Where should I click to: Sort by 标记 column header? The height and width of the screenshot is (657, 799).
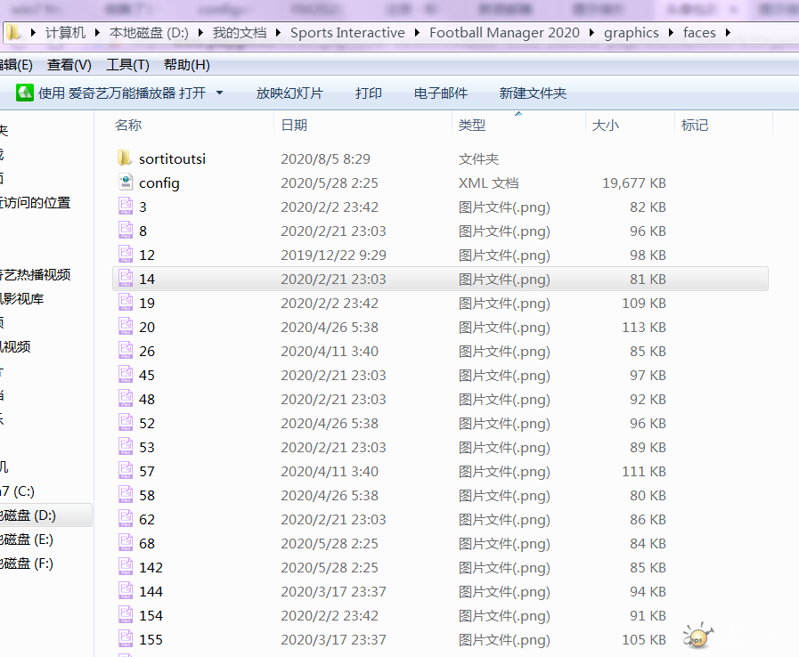pos(695,125)
